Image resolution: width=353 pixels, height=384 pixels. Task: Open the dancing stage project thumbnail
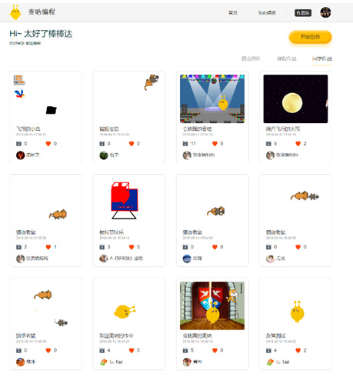(x=212, y=99)
